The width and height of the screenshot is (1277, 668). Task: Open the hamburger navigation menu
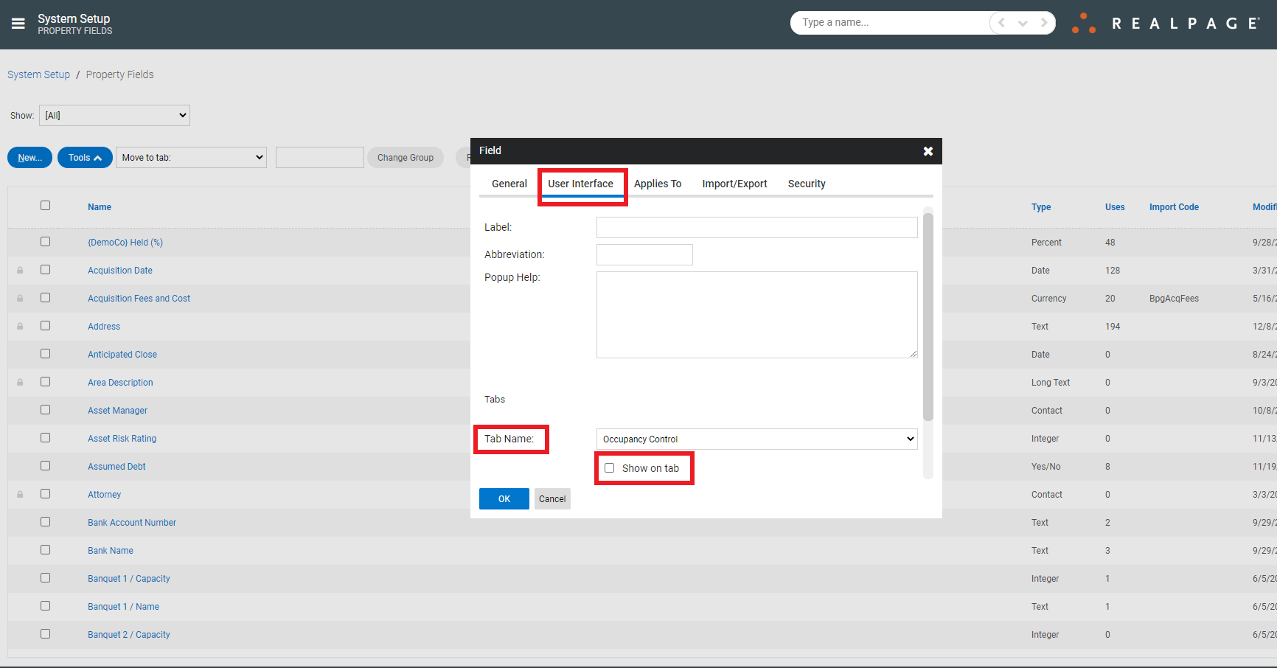(18, 23)
